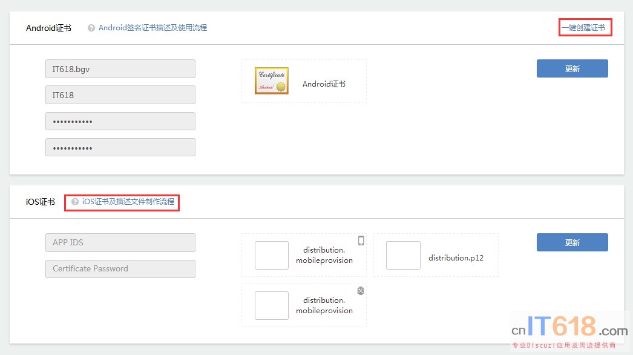Select the first Android password field
The width and height of the screenshot is (633, 355).
point(120,121)
